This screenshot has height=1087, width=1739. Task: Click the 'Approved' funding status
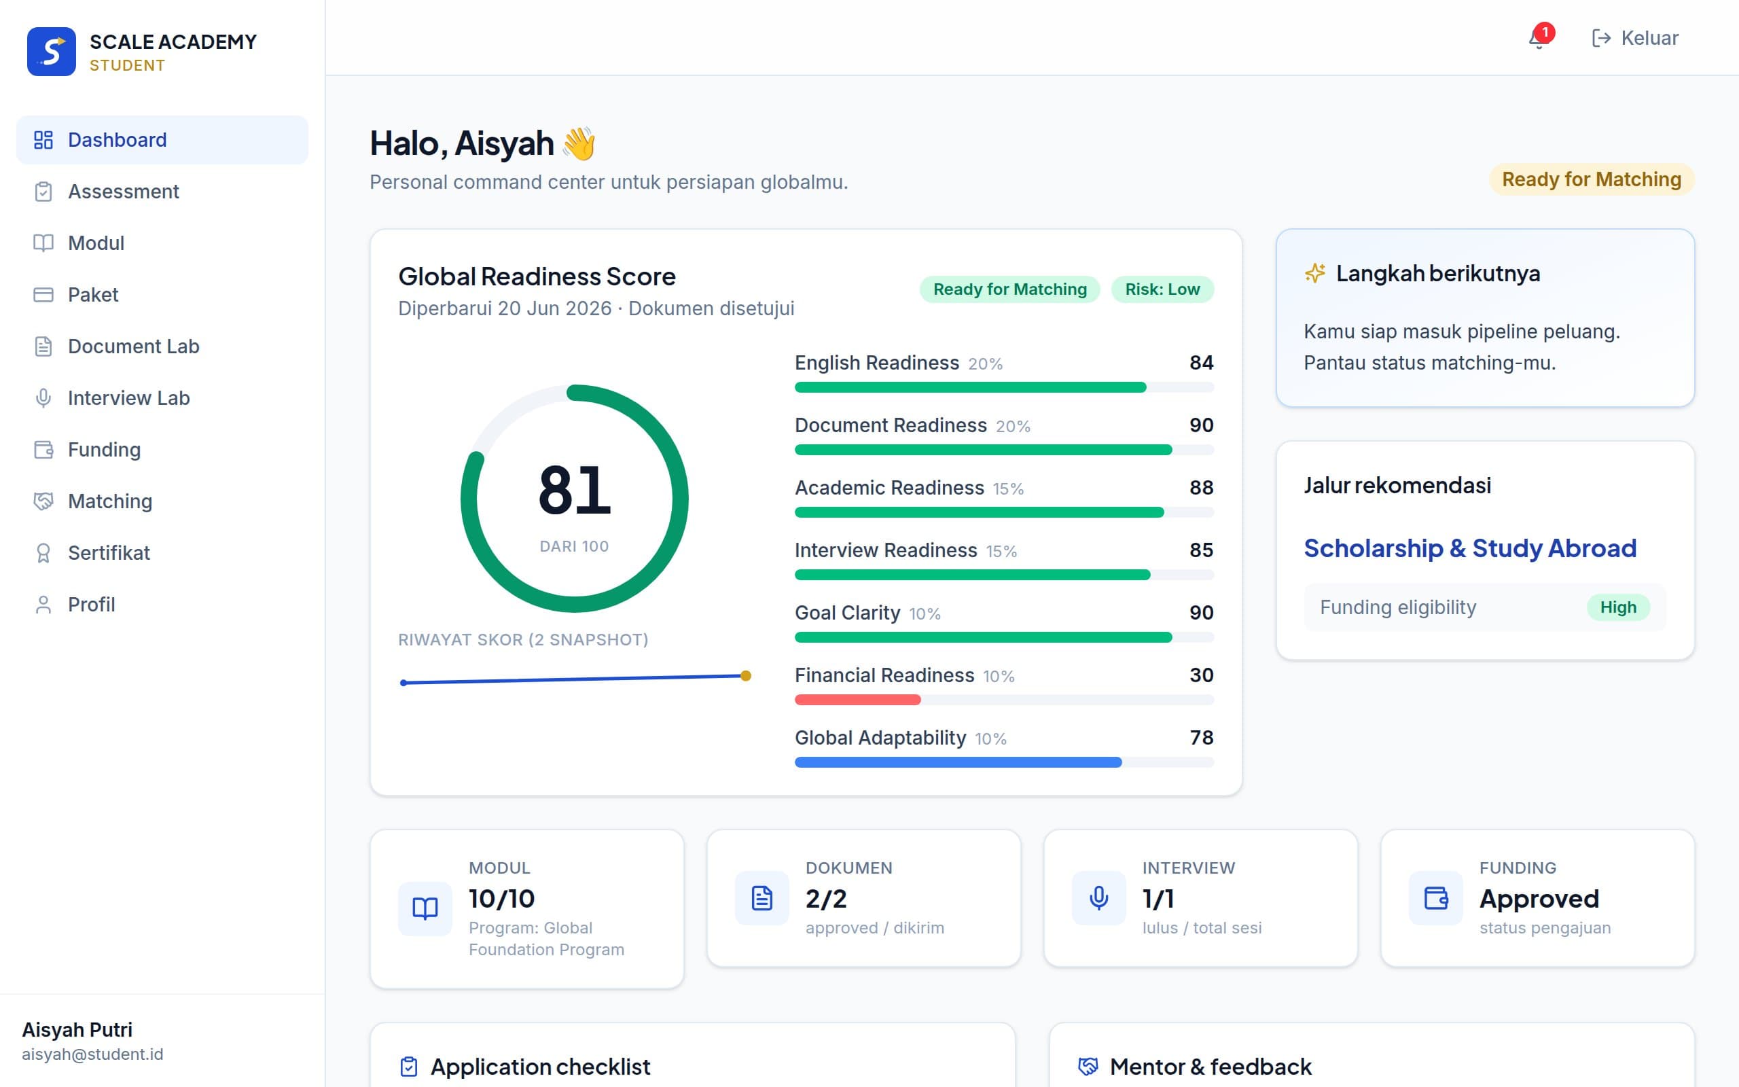(x=1539, y=899)
